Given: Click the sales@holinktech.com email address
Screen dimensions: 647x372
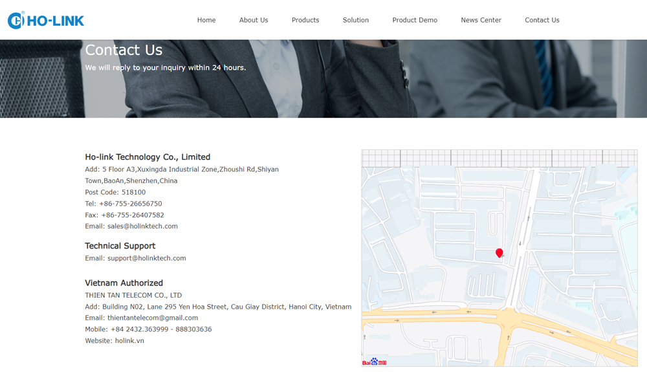Looking at the screenshot, I should coord(142,226).
